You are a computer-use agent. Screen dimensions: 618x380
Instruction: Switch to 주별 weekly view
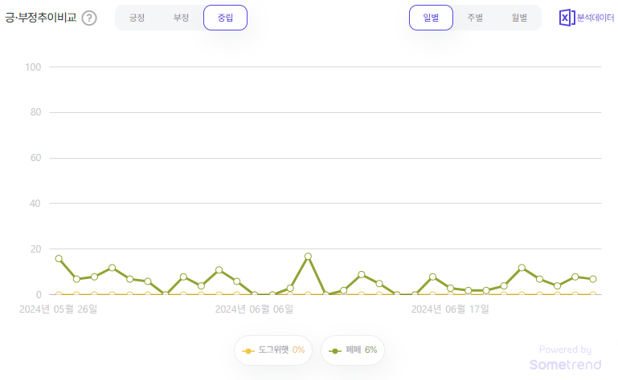point(475,18)
